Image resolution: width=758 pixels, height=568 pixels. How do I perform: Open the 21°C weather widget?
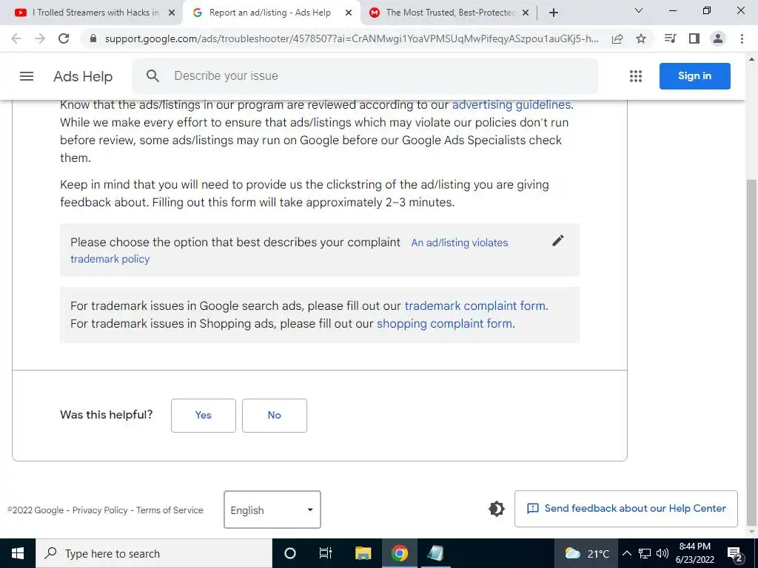point(586,553)
